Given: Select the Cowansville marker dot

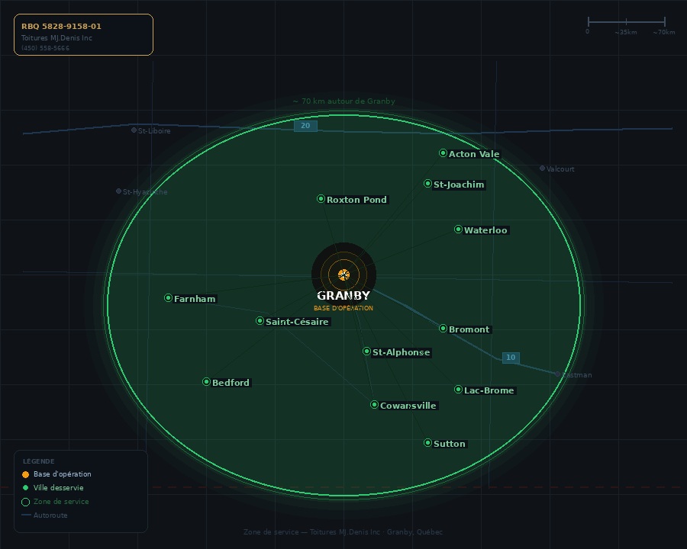Looking at the screenshot, I should (x=374, y=405).
